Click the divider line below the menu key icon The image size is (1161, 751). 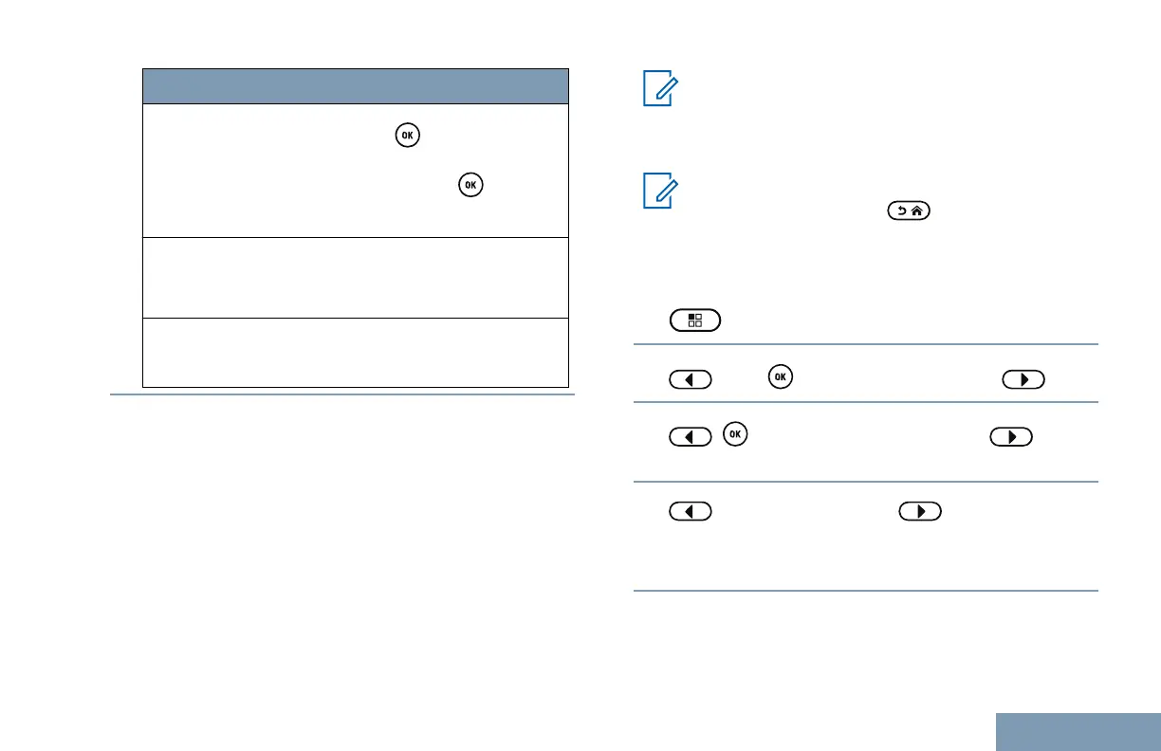(x=865, y=344)
